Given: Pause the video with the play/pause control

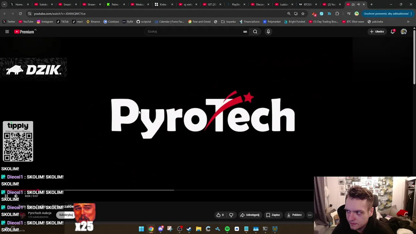Looking at the screenshot, I should pyautogui.click(x=6, y=196).
